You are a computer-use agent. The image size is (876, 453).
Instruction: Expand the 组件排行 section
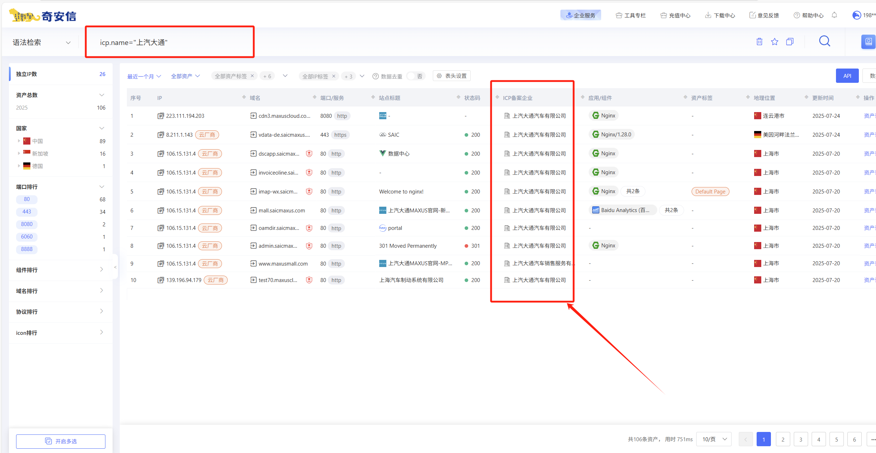pyautogui.click(x=102, y=270)
